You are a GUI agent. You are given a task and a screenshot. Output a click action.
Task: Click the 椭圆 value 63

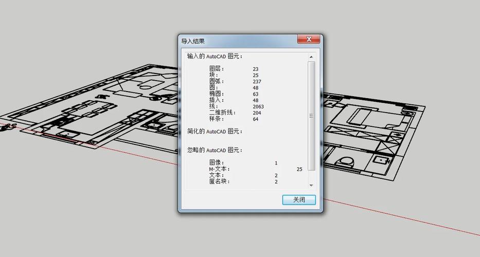[256, 94]
